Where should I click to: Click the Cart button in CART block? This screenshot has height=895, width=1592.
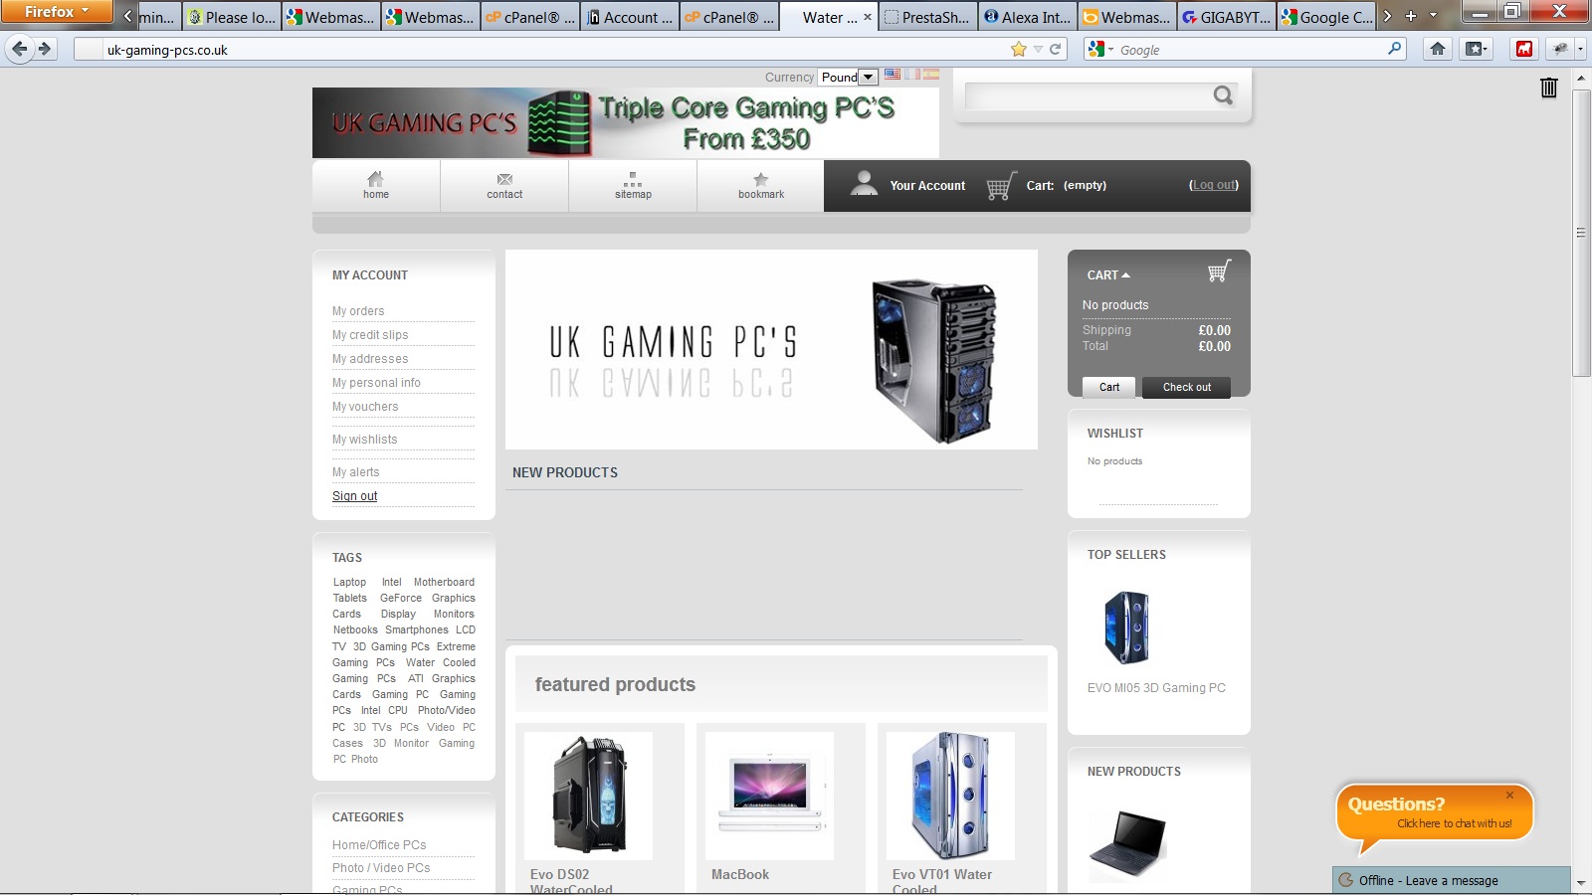pos(1109,387)
